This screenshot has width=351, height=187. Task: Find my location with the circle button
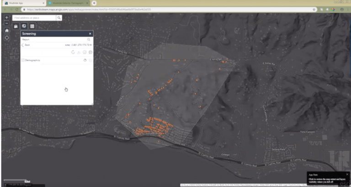pos(7,38)
